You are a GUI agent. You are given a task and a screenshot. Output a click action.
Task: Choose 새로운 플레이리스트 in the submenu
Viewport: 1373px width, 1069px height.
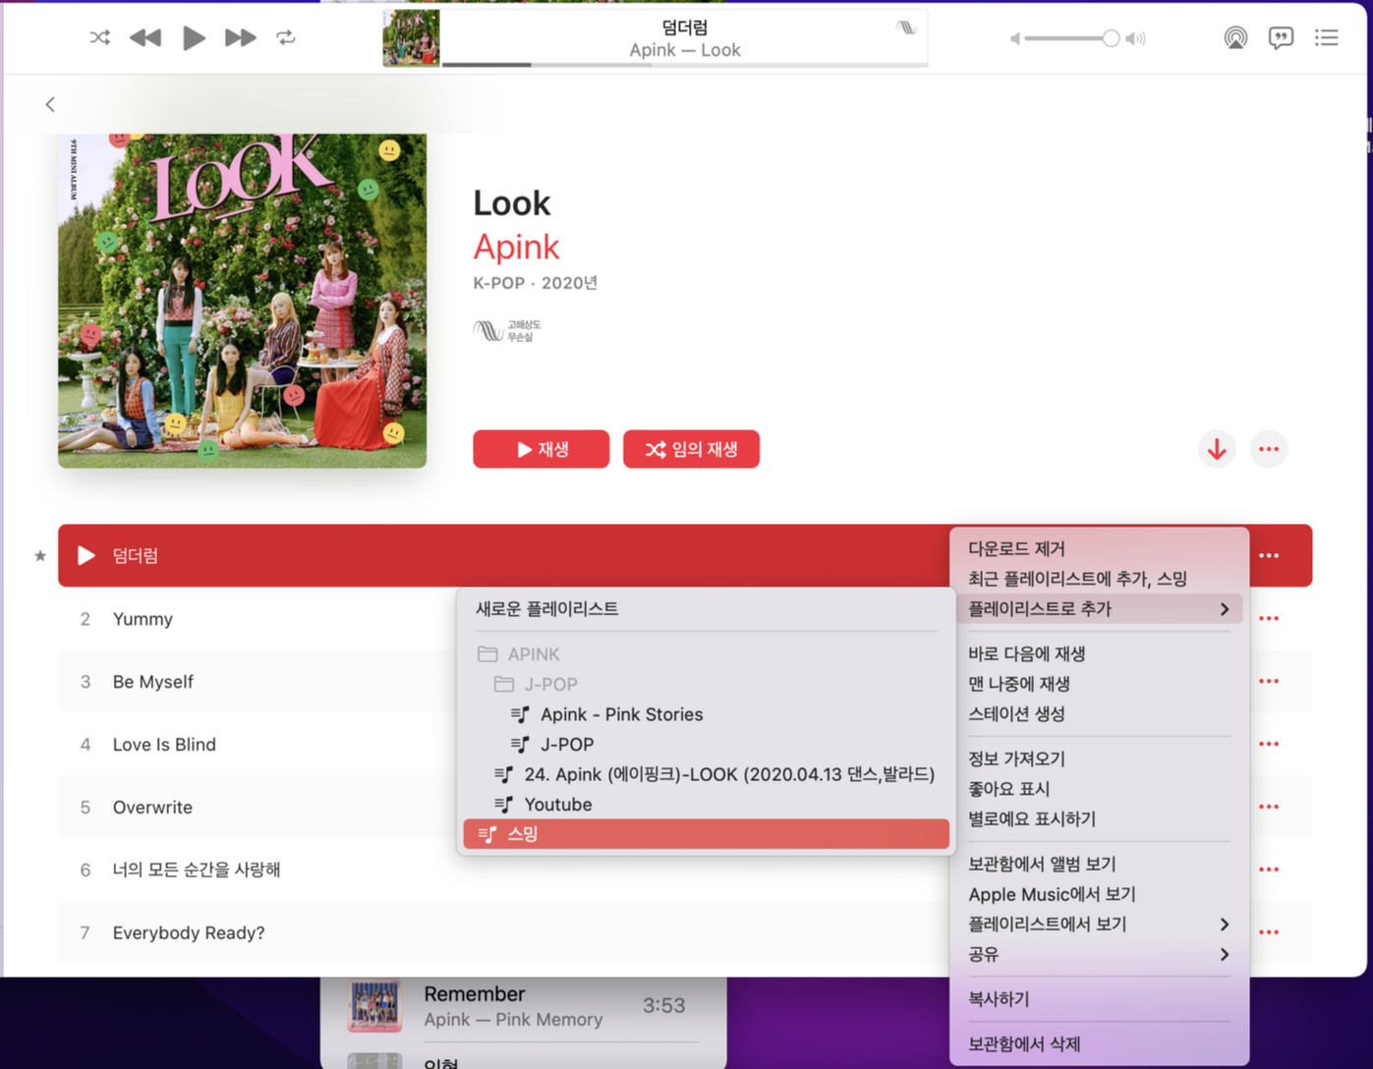[x=706, y=608]
